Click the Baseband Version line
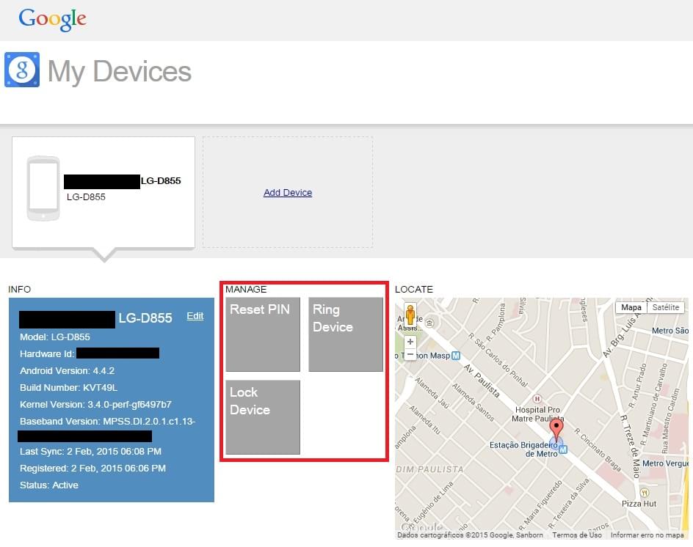Screen dimensions: 693x547 (x=107, y=421)
